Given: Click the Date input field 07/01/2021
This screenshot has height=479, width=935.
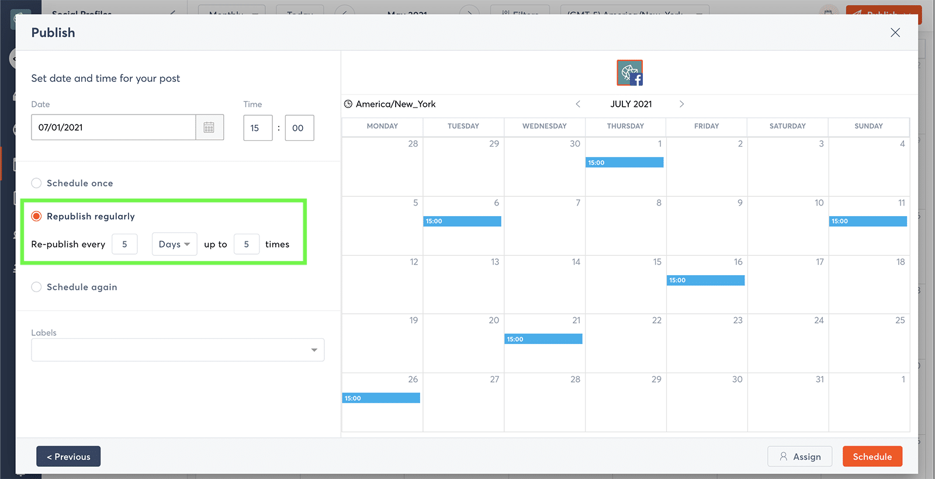Looking at the screenshot, I should pos(113,127).
